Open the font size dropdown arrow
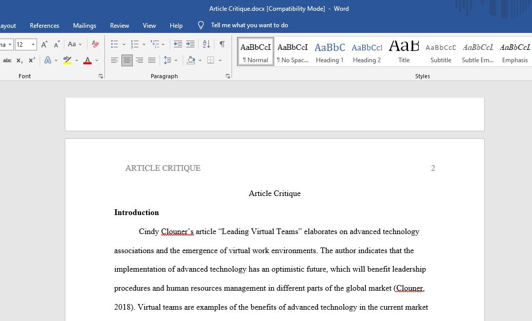This screenshot has height=321, width=532. click(33, 44)
